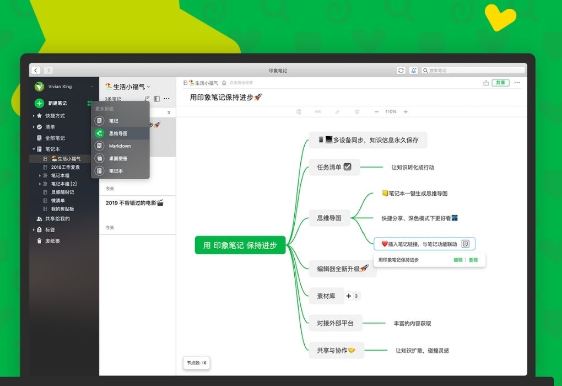Open the 2019 不容错过的电影 note
Screen dimensions: 562x386
138,215
